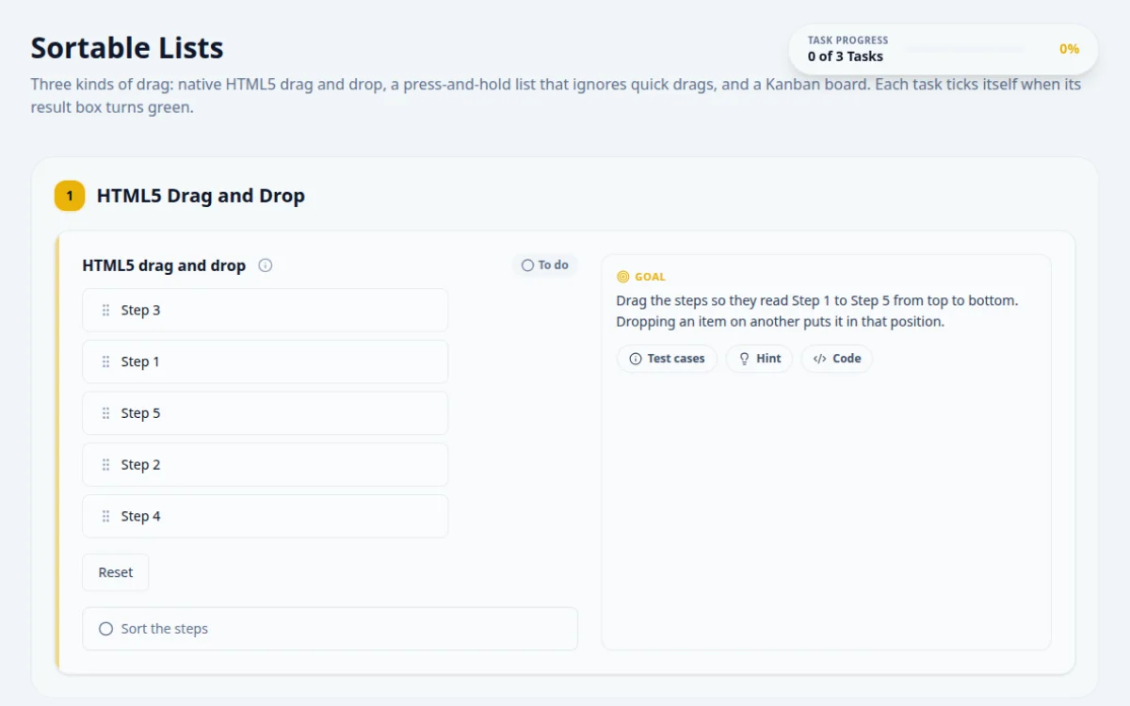Click the target icon next to GOAL

tap(622, 277)
